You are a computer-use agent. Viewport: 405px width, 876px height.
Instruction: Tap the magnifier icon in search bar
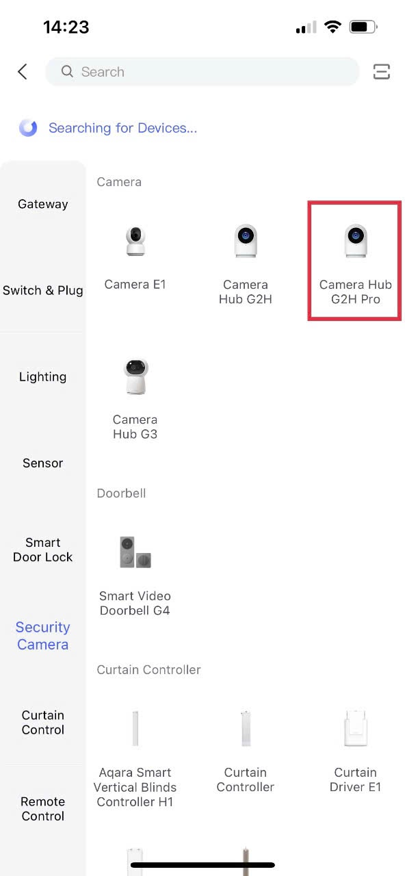point(66,71)
